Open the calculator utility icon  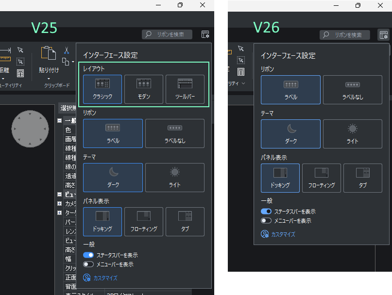[20, 73]
